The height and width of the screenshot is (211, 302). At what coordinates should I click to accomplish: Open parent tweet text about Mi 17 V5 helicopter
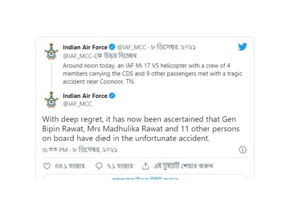[x=152, y=73]
